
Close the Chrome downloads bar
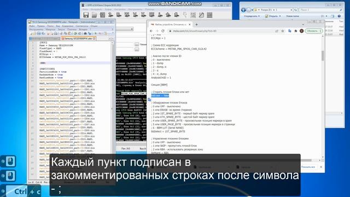pos(321,167)
